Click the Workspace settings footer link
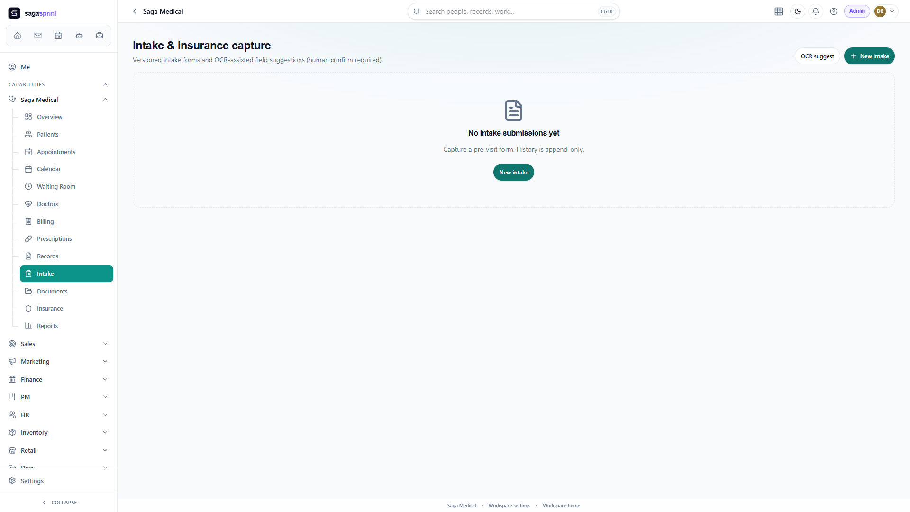Image resolution: width=910 pixels, height=512 pixels. coord(509,506)
